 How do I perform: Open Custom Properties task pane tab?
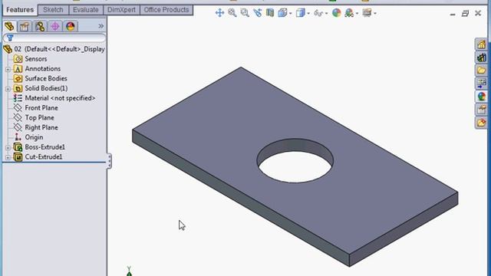(x=481, y=110)
